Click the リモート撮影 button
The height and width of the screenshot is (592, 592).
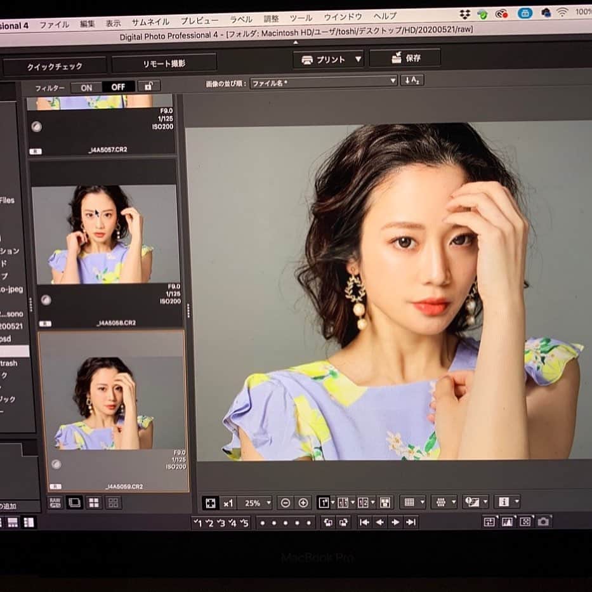pos(164,63)
